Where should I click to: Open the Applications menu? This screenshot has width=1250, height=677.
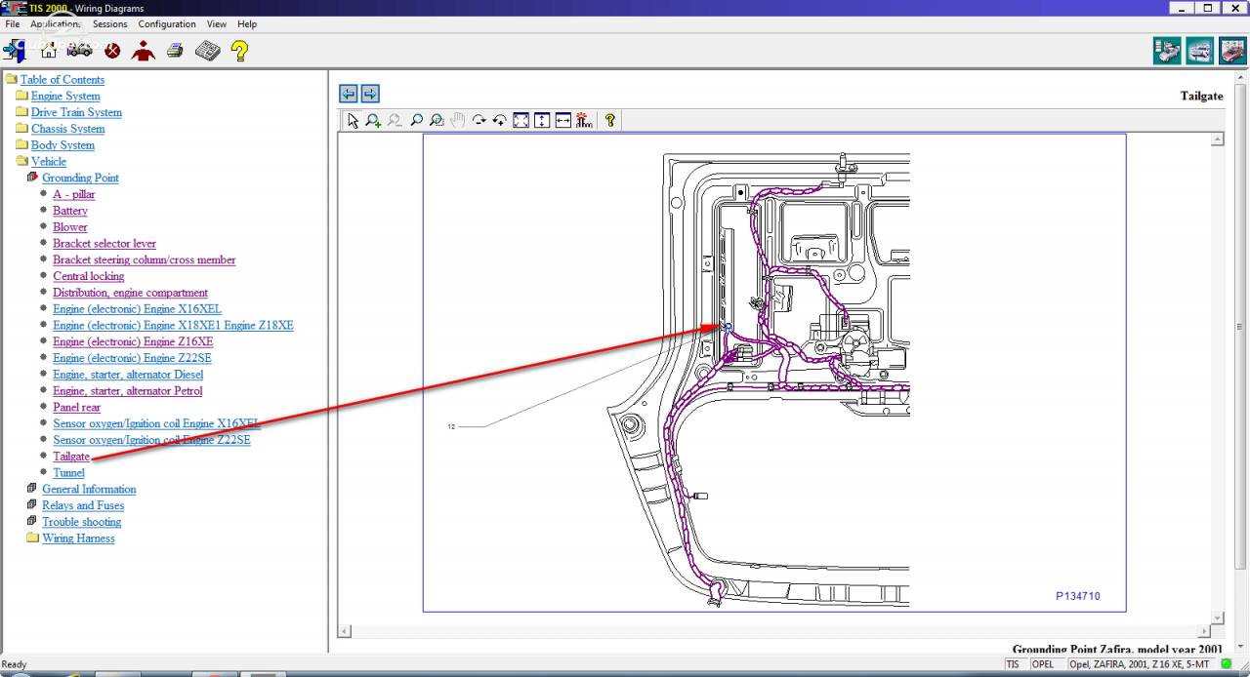tap(55, 23)
